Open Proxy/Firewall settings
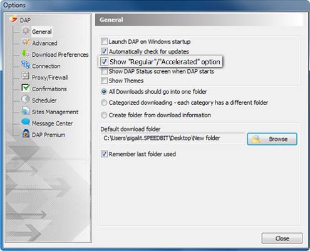Screen dimensions: 310x251 pyautogui.click(x=49, y=77)
